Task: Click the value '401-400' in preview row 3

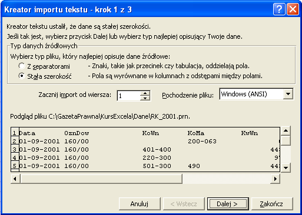Action: [157, 150]
